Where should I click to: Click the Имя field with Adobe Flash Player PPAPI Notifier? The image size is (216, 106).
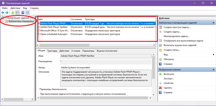(x=106, y=56)
